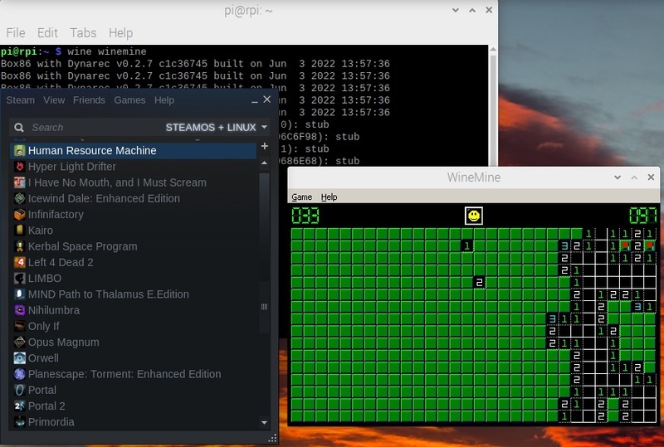Viewport: 664px width, 447px height.
Task: Click the WineMine mine counter display
Action: point(305,216)
